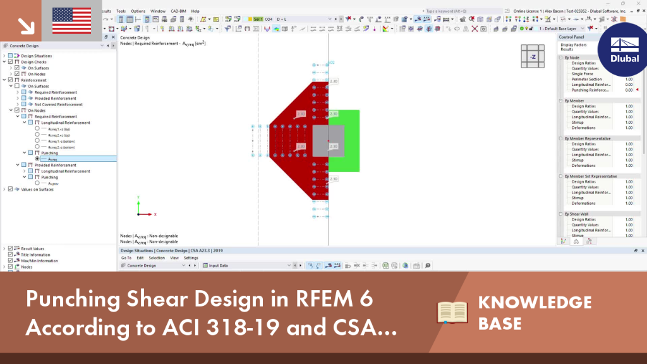This screenshot has height=364, width=647.
Task: Click the Z axis view icon
Action: click(x=526, y=19)
